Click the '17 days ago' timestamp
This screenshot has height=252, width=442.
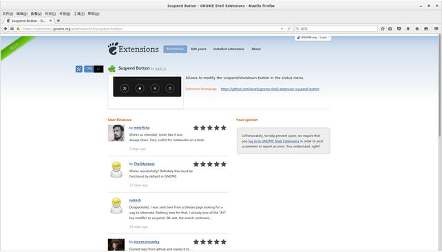[x=138, y=185]
